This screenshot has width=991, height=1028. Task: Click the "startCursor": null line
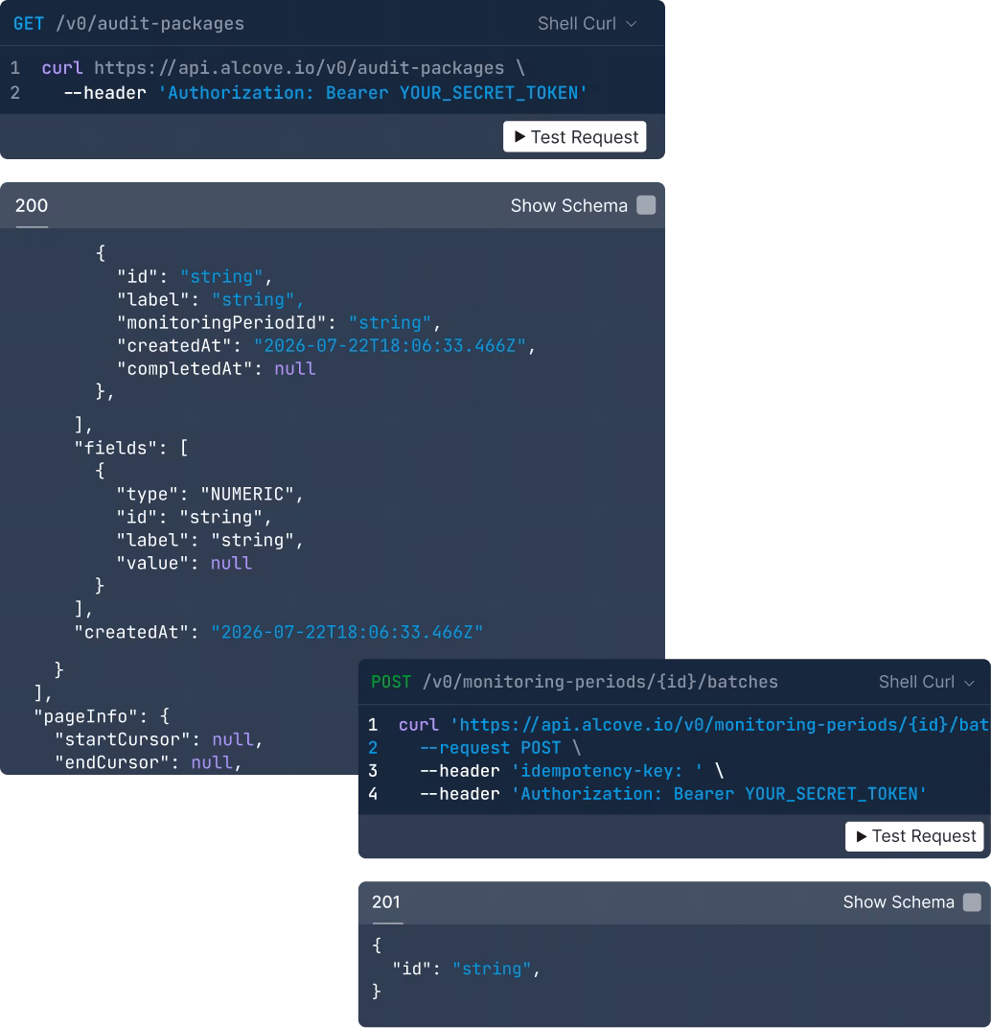[x=158, y=739]
